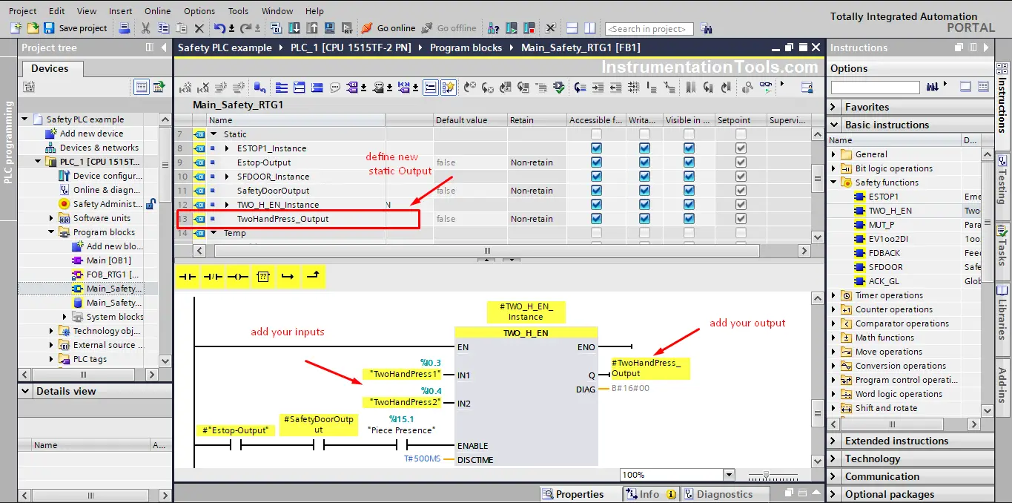Open the Online menu
The height and width of the screenshot is (503, 1012).
[x=157, y=11]
